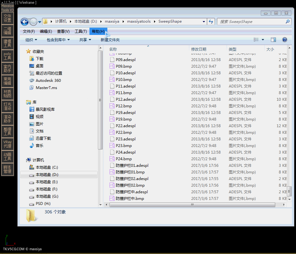Screen dimensions: 296x254
Task: Expand the breadcrumb arrow after maxsiyatools
Action: point(155,21)
